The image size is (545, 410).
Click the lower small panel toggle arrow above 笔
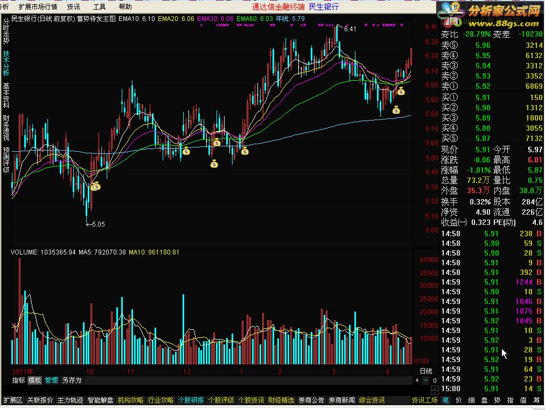[435, 392]
